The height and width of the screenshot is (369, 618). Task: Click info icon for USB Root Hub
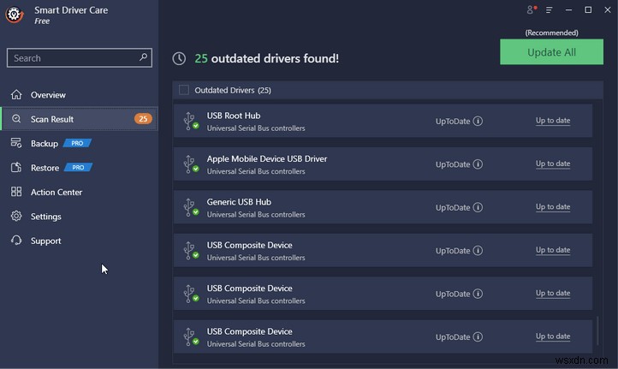[x=478, y=121]
